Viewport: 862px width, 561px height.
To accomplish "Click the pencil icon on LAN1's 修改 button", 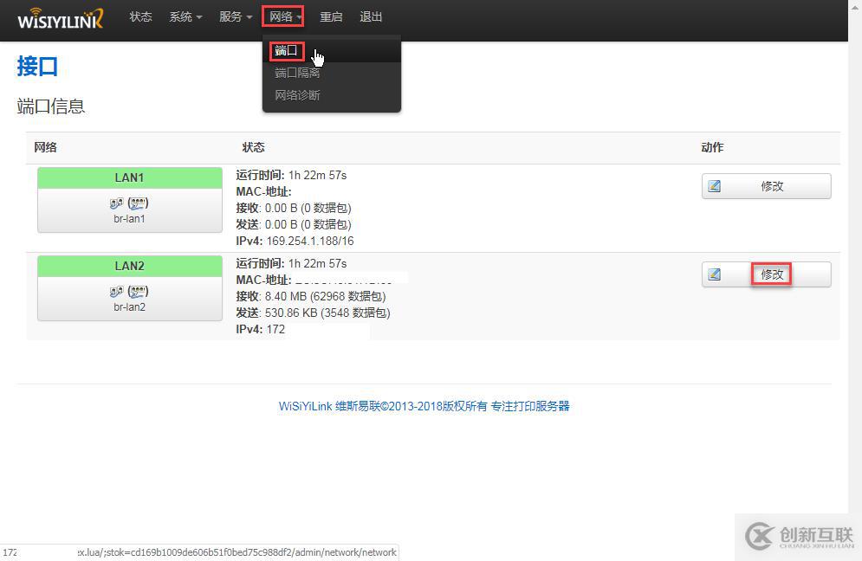I will (714, 185).
